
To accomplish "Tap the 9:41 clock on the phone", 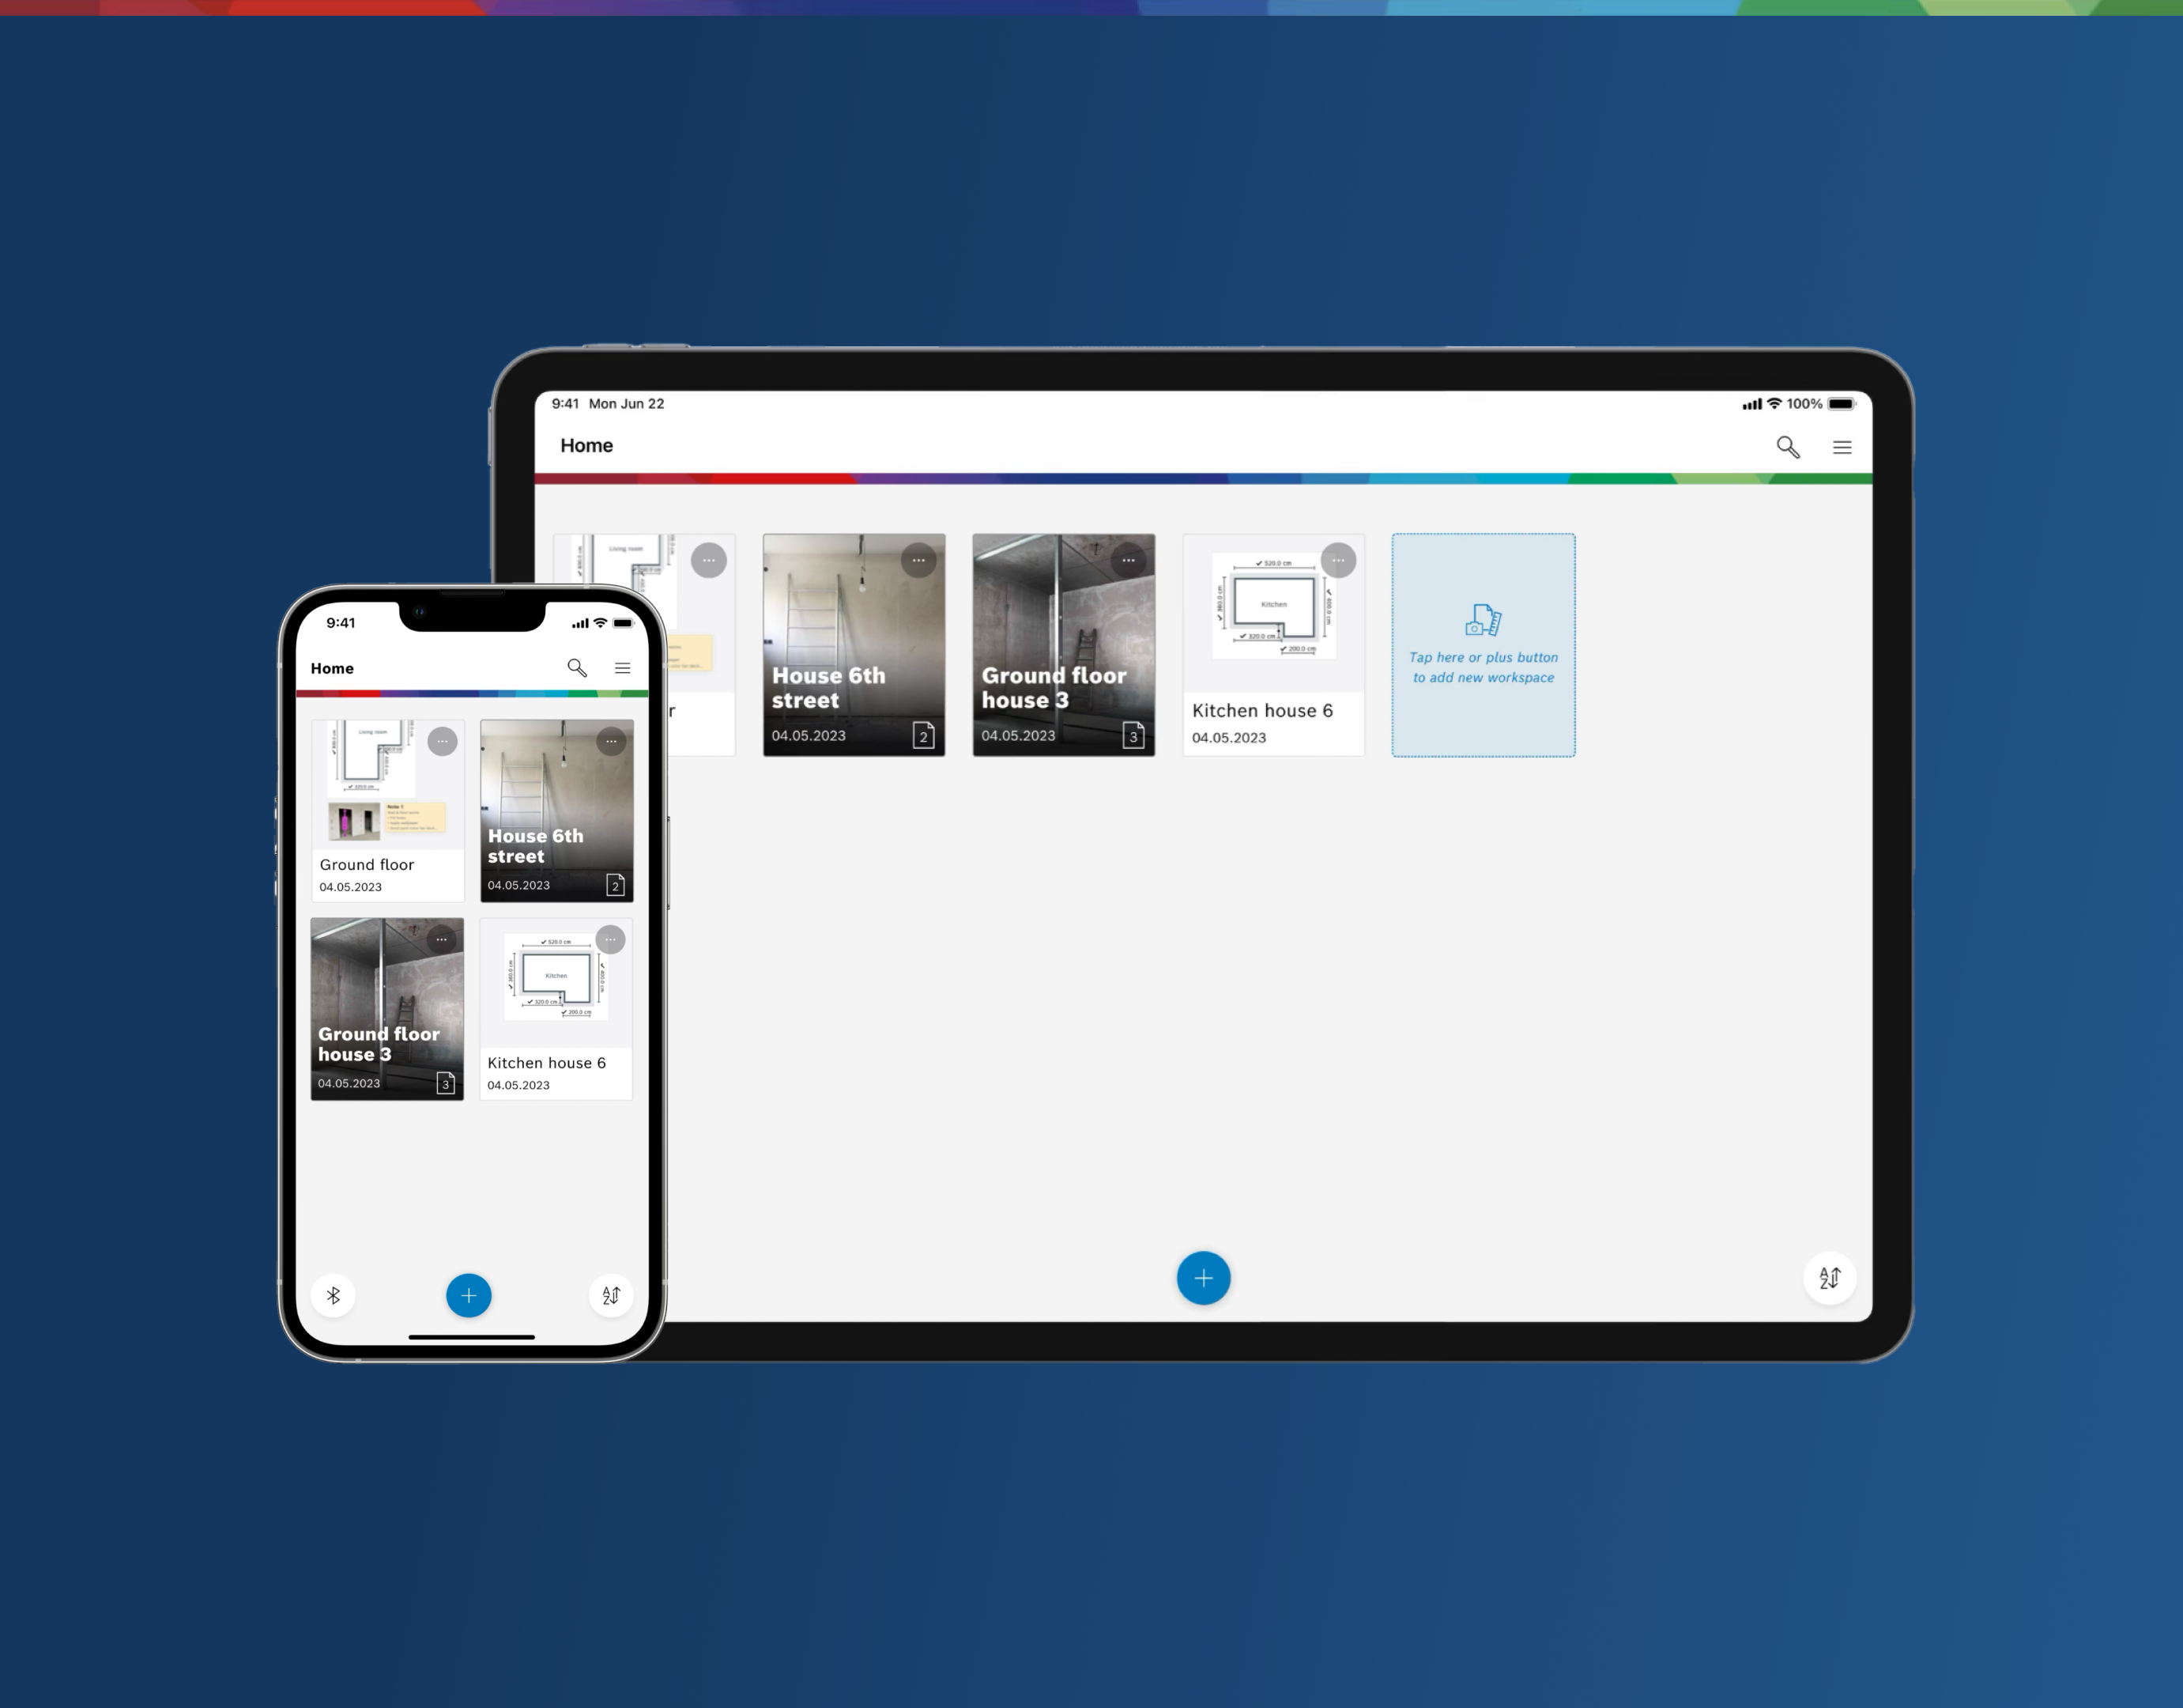I will [341, 623].
